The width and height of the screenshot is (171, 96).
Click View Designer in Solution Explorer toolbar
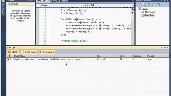tap(158, 5)
